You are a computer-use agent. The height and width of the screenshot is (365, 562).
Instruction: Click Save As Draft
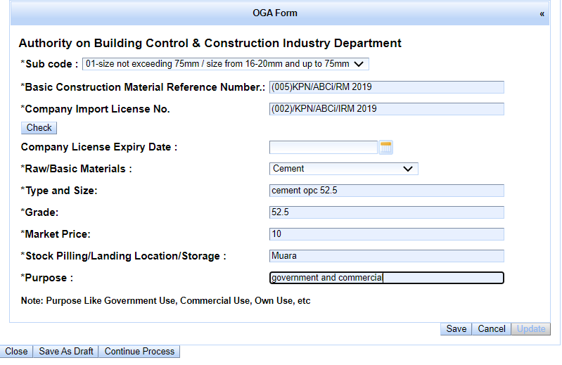[x=66, y=352]
